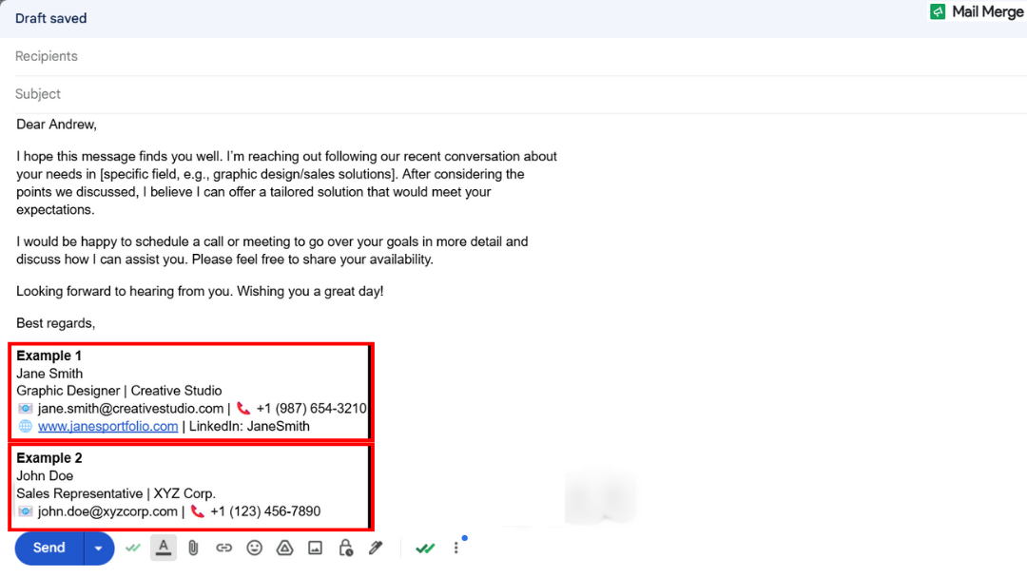This screenshot has height=578, width=1027.
Task: Click the 'Dear Andrew,' greeting line
Action: coord(56,125)
